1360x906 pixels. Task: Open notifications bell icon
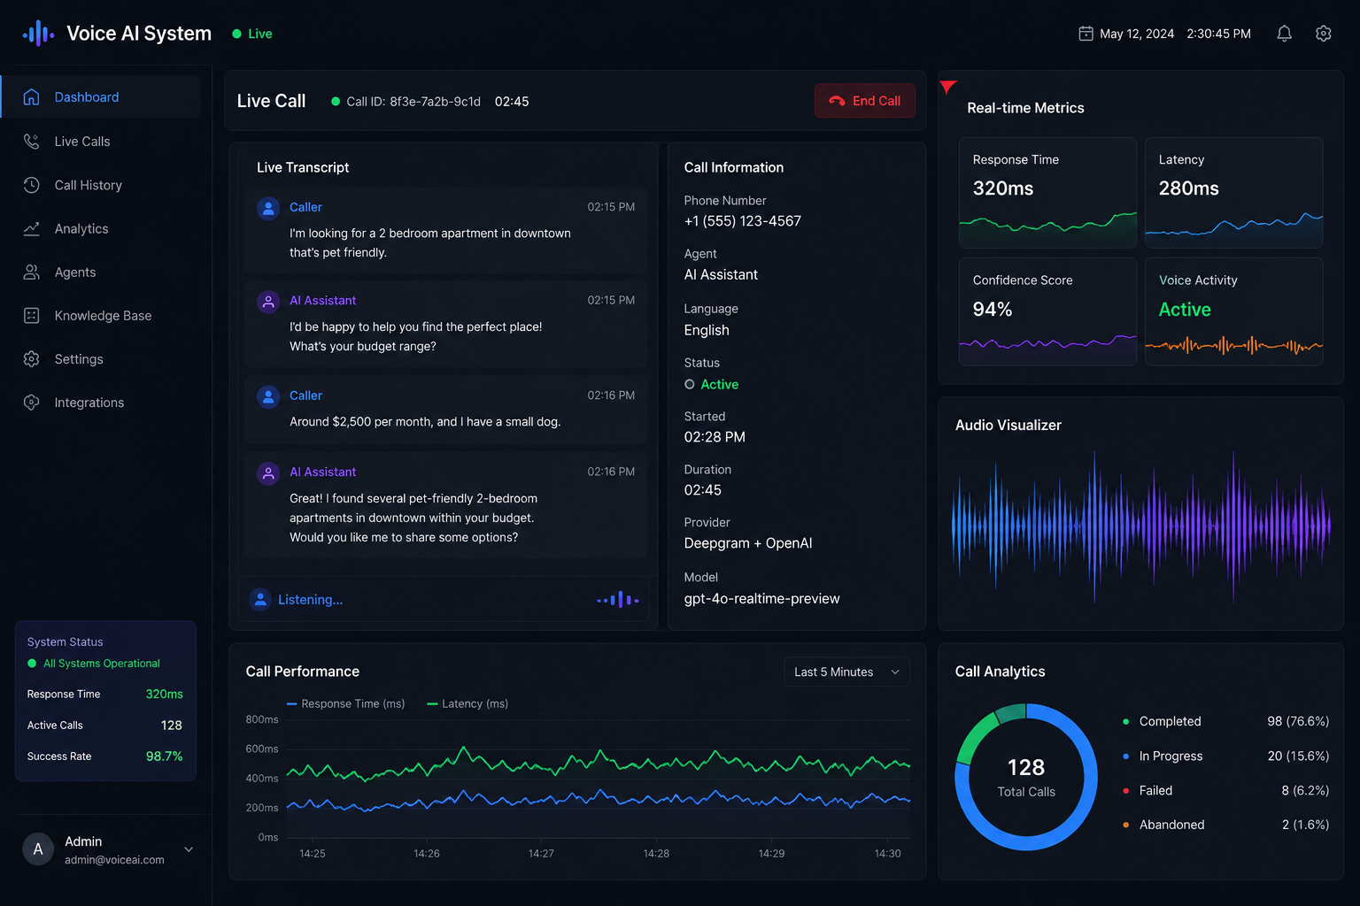pos(1284,34)
